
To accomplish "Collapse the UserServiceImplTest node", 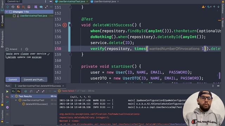I will [x=16, y=100].
